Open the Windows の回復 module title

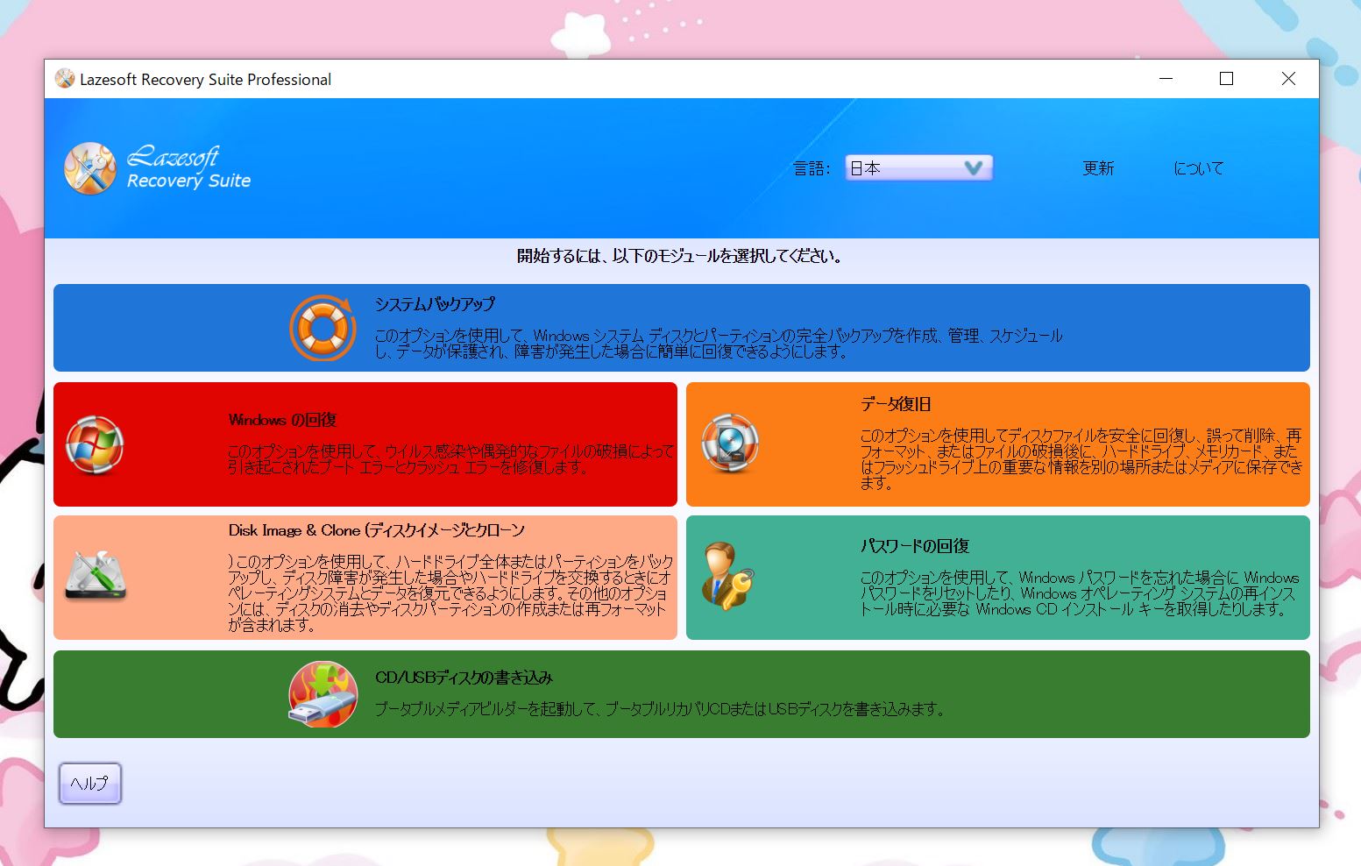282,420
